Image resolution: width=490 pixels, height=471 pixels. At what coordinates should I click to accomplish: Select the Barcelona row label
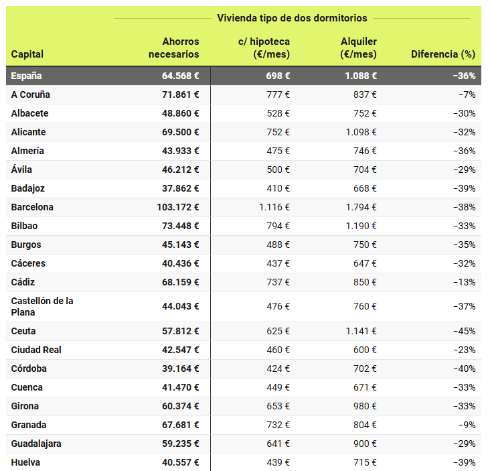pos(32,207)
